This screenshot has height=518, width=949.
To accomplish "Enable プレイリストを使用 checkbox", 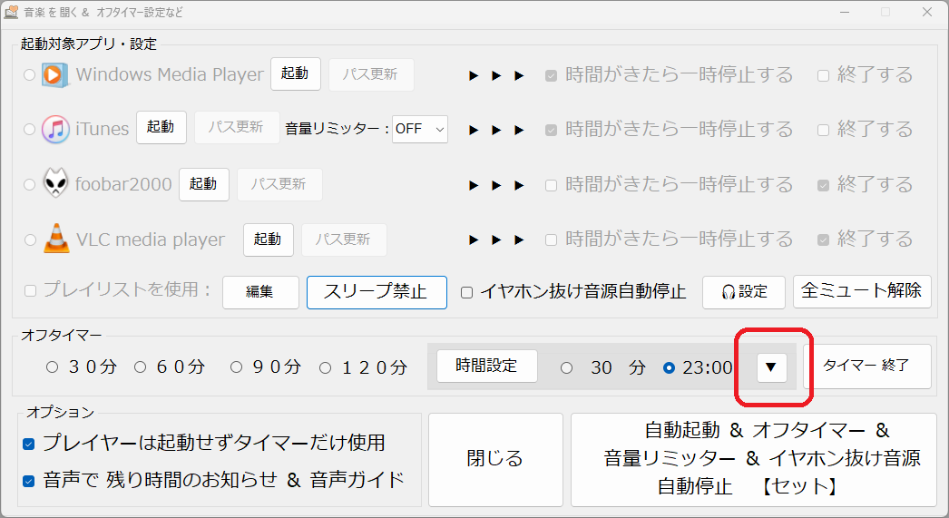I will coord(30,291).
